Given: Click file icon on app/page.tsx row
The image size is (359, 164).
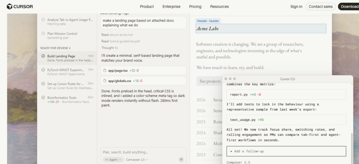Looking at the screenshot, I should [x=105, y=70].
